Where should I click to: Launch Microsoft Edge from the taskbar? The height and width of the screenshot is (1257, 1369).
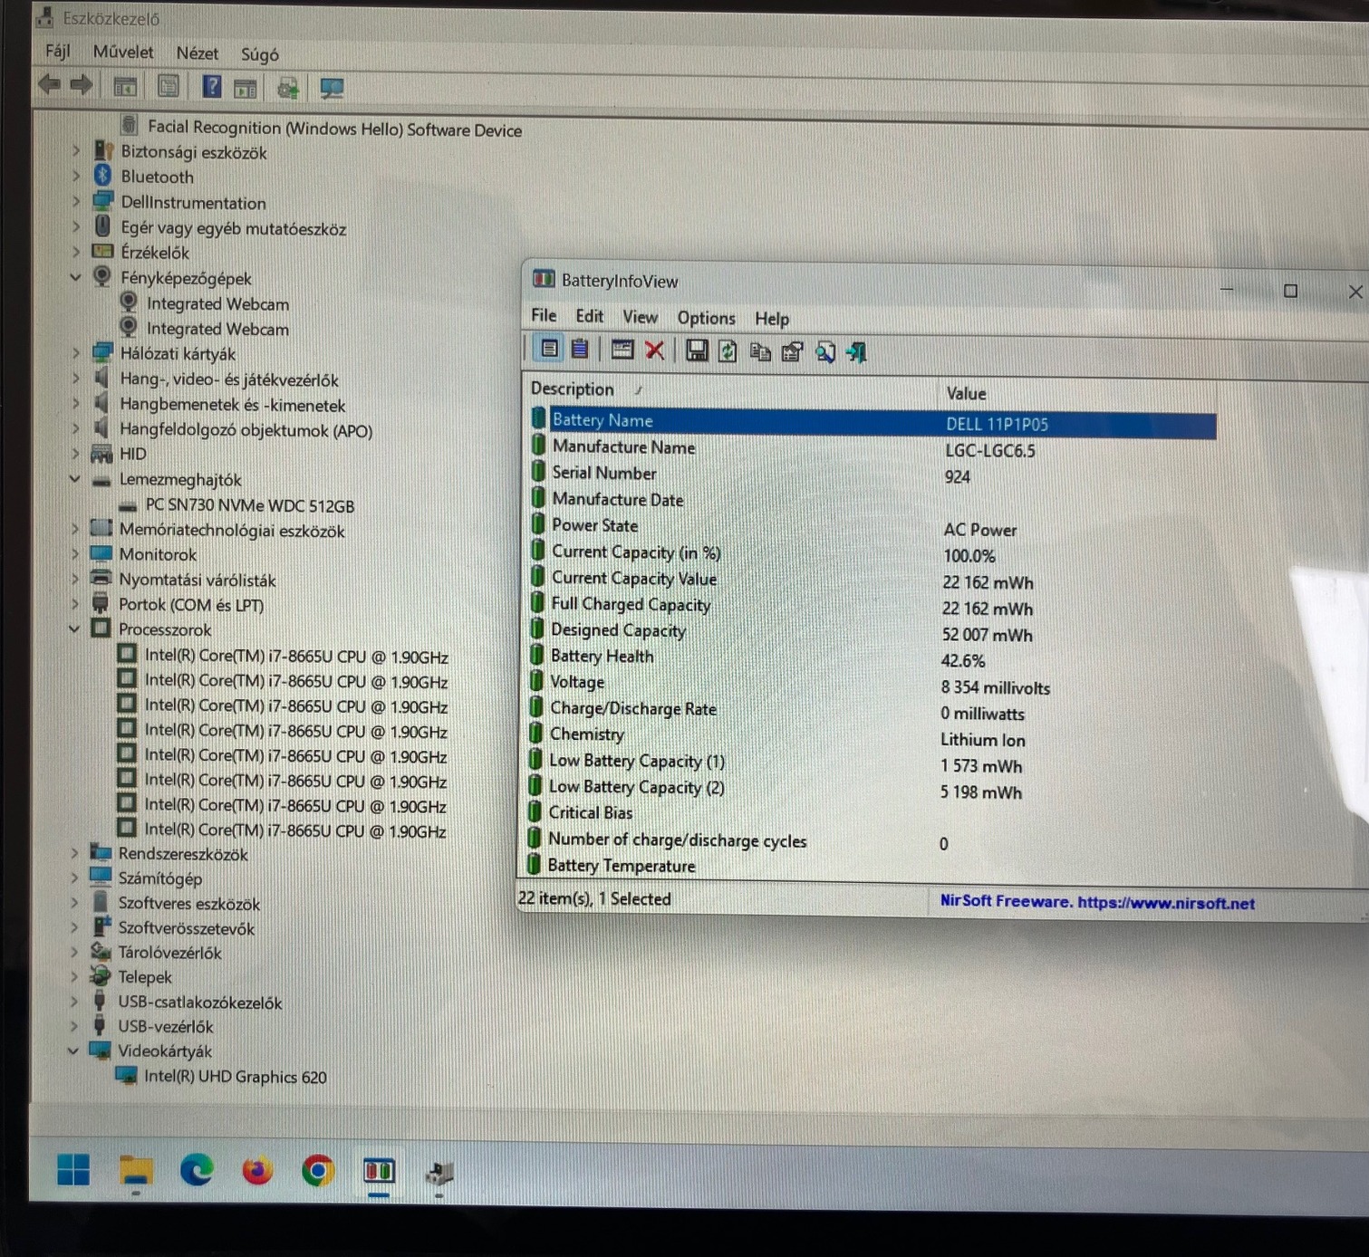point(197,1171)
